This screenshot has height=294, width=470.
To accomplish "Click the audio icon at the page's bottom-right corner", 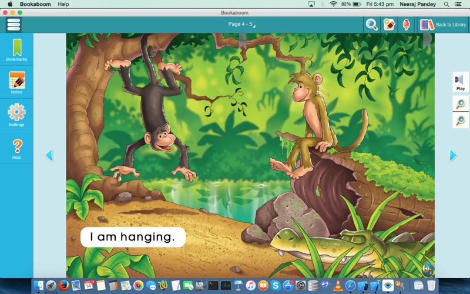I will click(428, 269).
